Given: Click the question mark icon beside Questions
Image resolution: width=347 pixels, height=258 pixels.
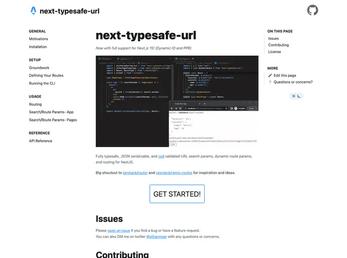Looking at the screenshot, I should [270, 82].
